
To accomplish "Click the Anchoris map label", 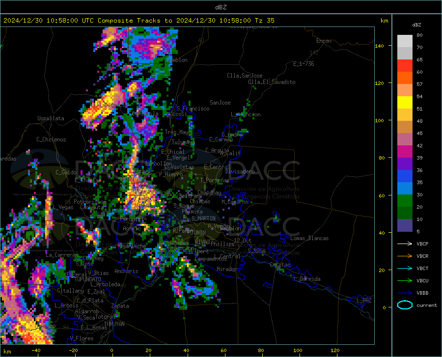I will tap(126, 271).
